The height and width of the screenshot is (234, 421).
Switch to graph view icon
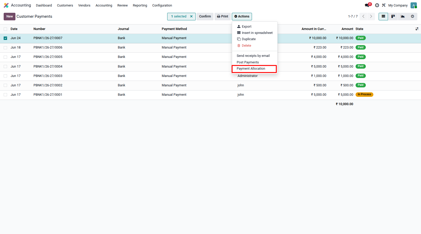403,16
